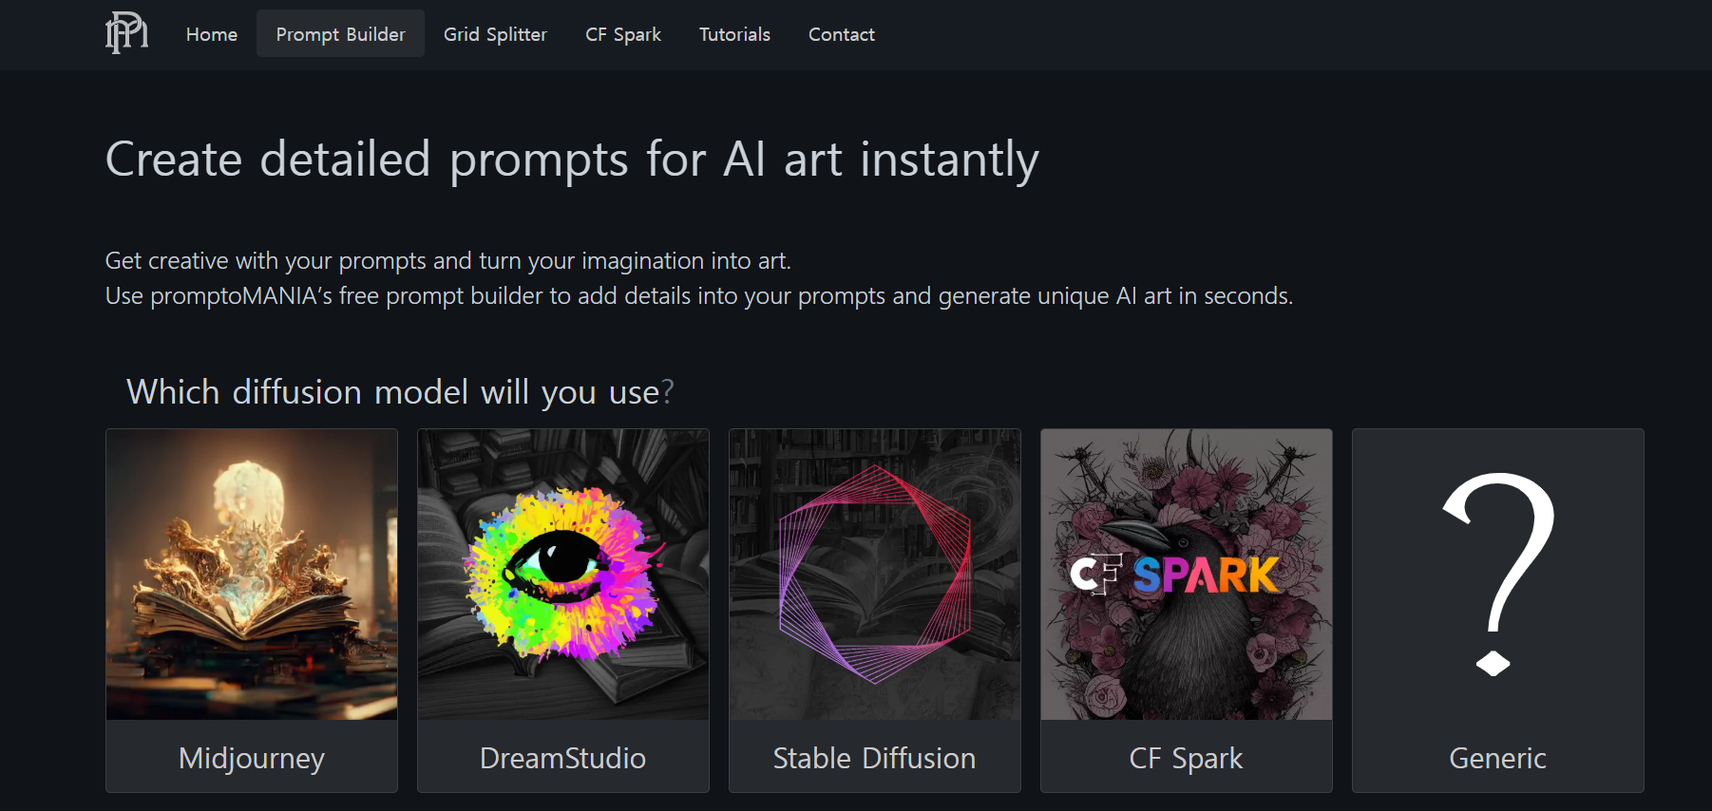The width and height of the screenshot is (1712, 811).
Task: Click the Generic card label
Action: click(x=1498, y=758)
